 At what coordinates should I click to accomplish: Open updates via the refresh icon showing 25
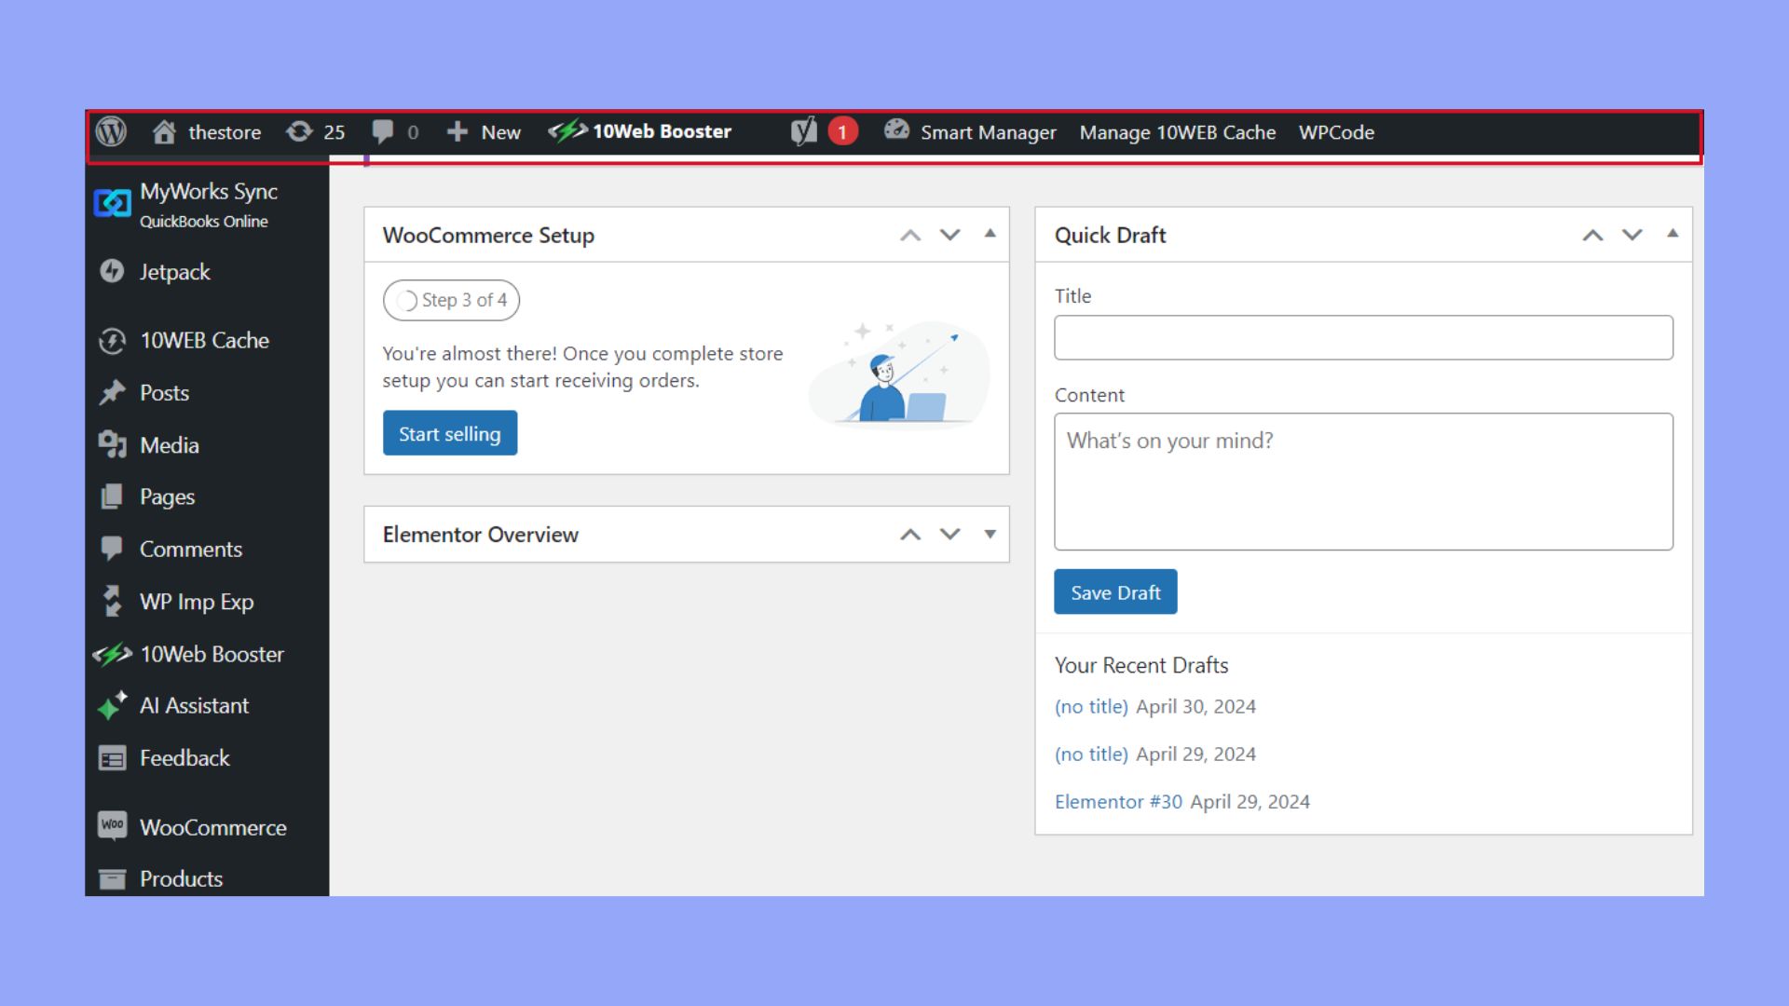coord(300,132)
